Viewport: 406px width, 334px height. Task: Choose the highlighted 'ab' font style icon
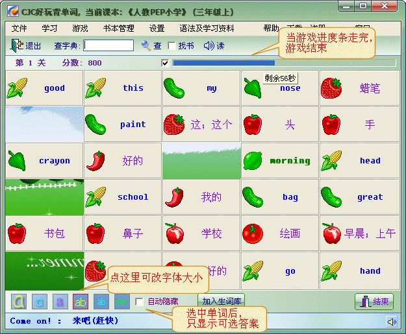point(80,302)
